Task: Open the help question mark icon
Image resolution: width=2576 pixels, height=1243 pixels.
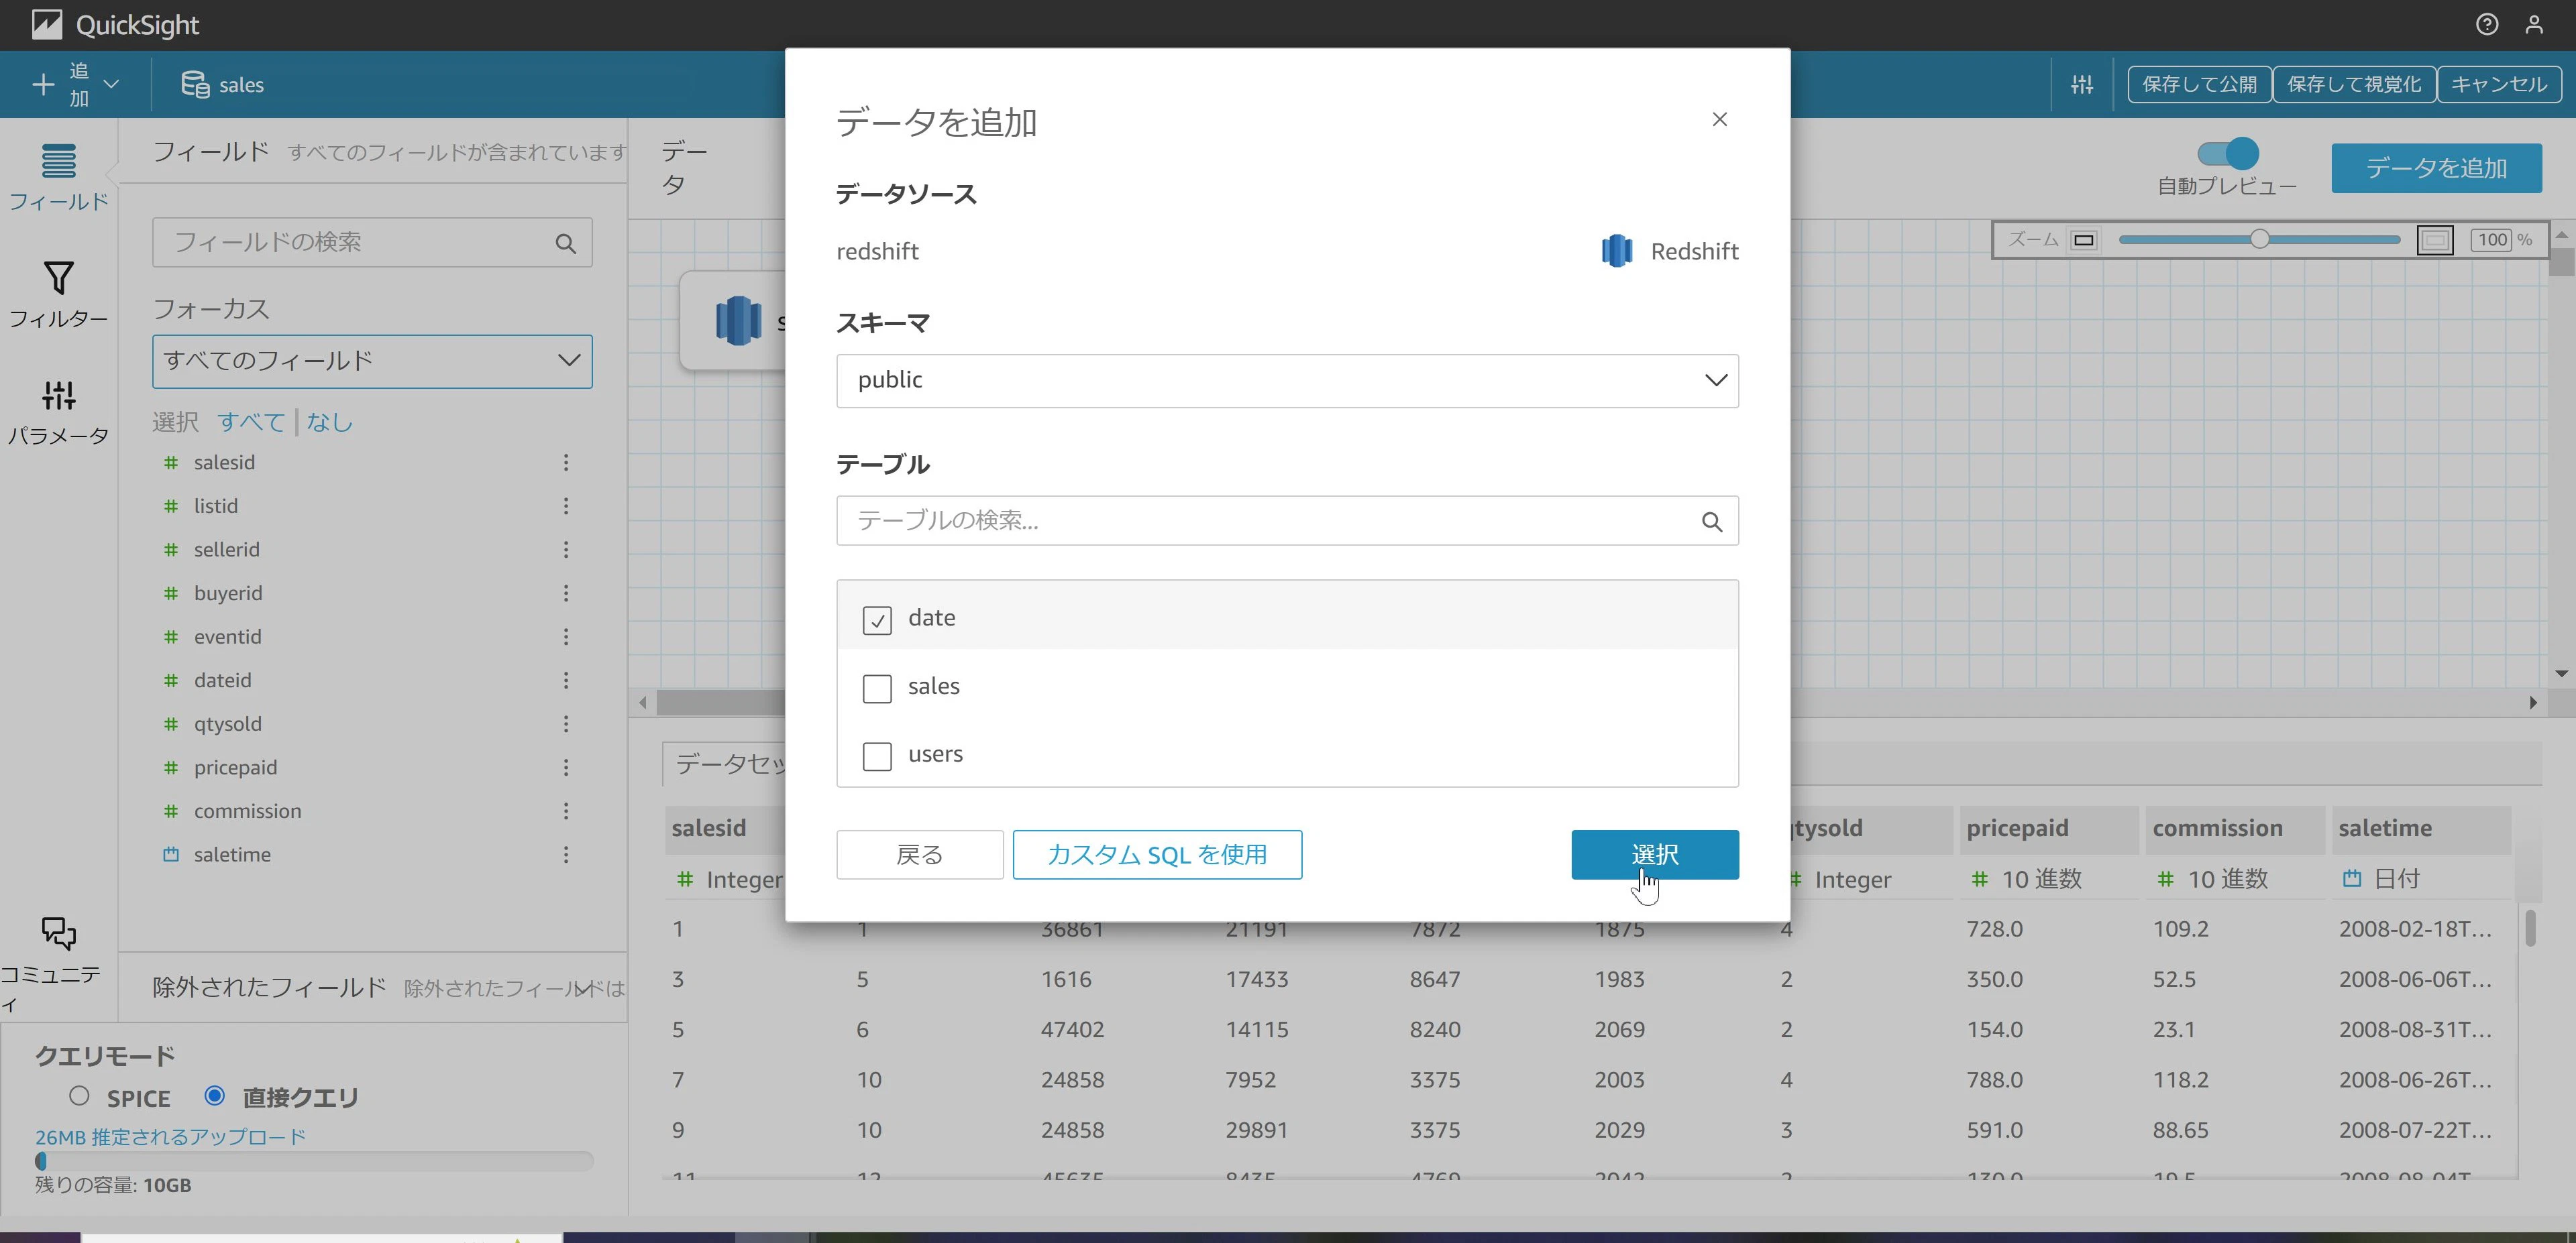Action: 2487,25
